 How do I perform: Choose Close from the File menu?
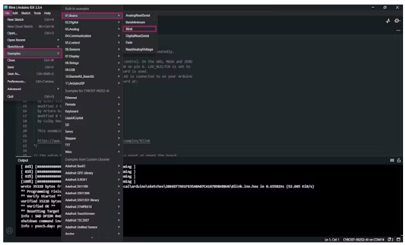(x=33, y=60)
